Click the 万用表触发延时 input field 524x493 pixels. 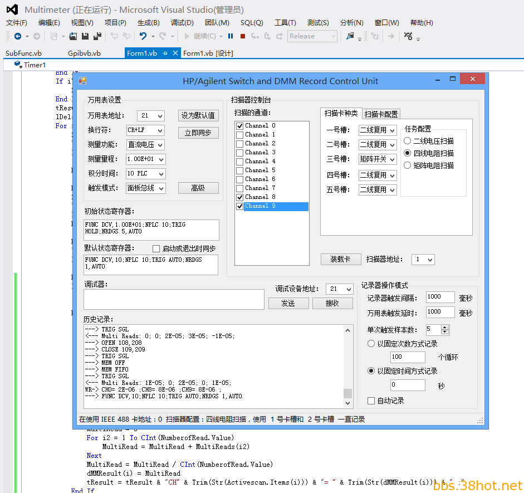tap(440, 312)
